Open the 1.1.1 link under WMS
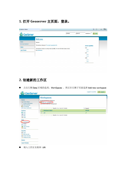 pyautogui.click(x=87, y=60)
